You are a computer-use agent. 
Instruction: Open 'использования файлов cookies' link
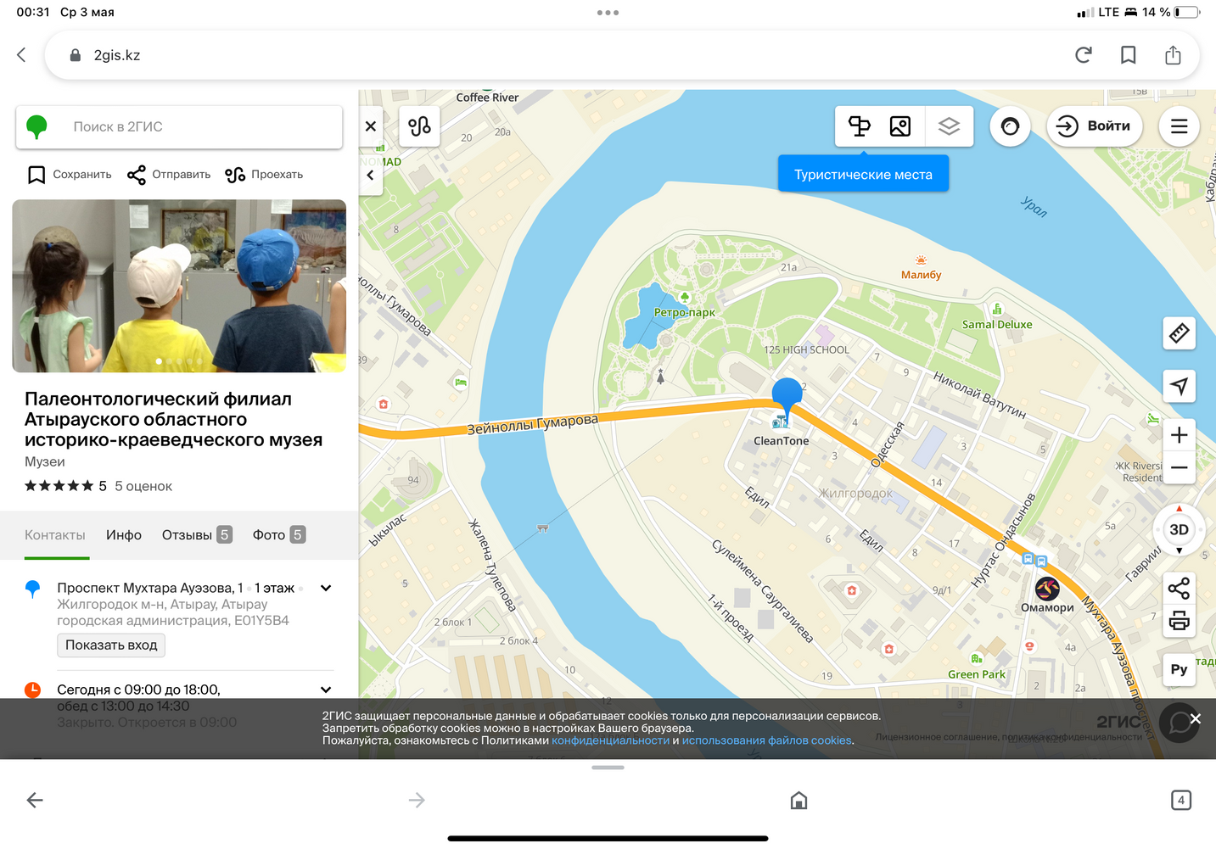(766, 740)
